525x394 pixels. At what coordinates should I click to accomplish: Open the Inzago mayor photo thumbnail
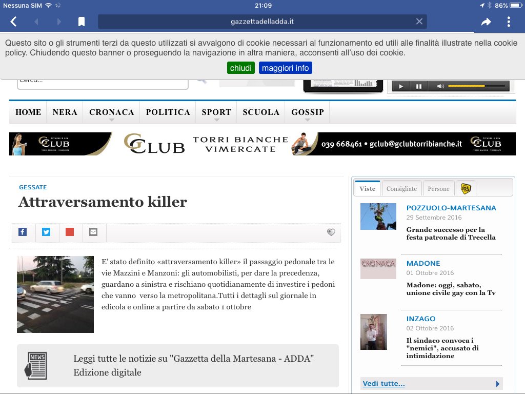[374, 332]
